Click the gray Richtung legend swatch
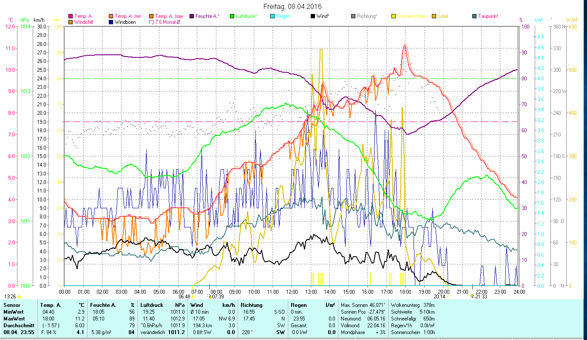 coord(353,17)
